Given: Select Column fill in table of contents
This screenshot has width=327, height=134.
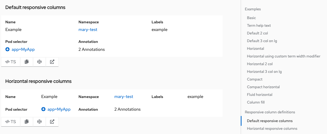Looking at the screenshot, I should (x=256, y=102).
